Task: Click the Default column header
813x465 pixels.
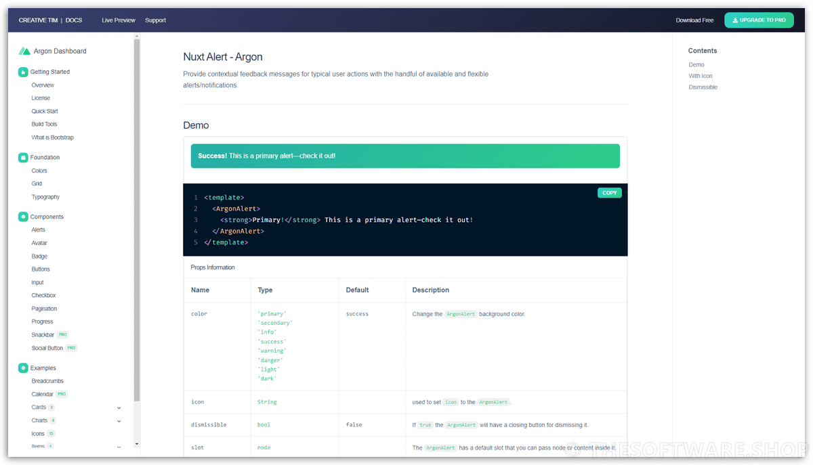Action: click(357, 290)
